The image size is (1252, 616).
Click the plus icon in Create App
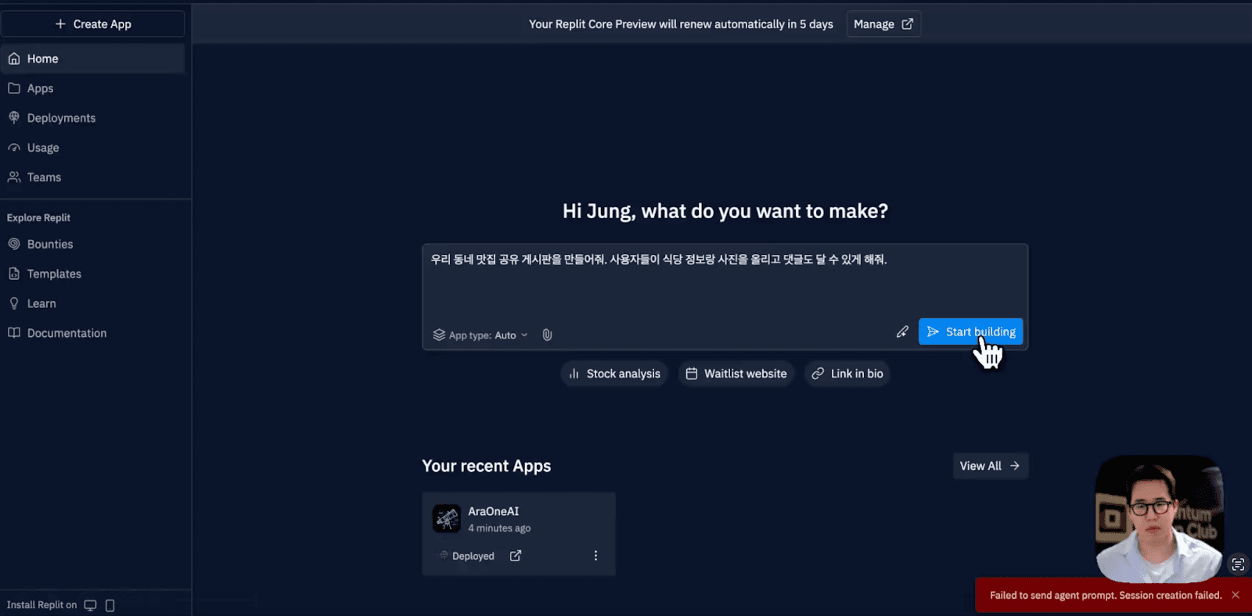60,24
